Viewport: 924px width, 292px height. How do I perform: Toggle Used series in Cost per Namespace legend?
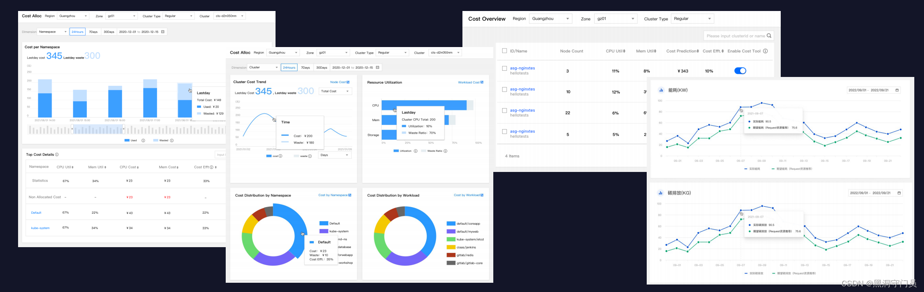[x=131, y=141]
